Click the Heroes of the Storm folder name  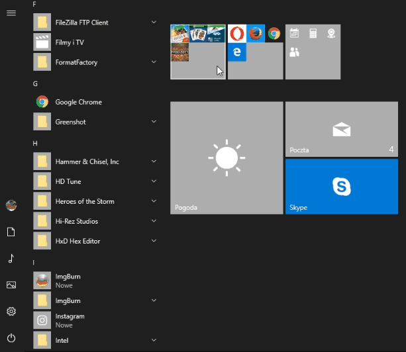coord(85,202)
